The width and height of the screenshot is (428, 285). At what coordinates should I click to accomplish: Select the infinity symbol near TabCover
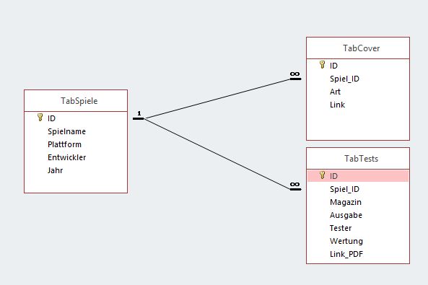click(294, 74)
